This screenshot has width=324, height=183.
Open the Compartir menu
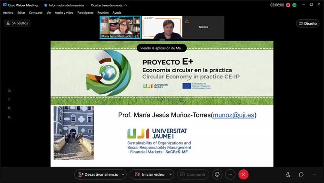coord(36,12)
